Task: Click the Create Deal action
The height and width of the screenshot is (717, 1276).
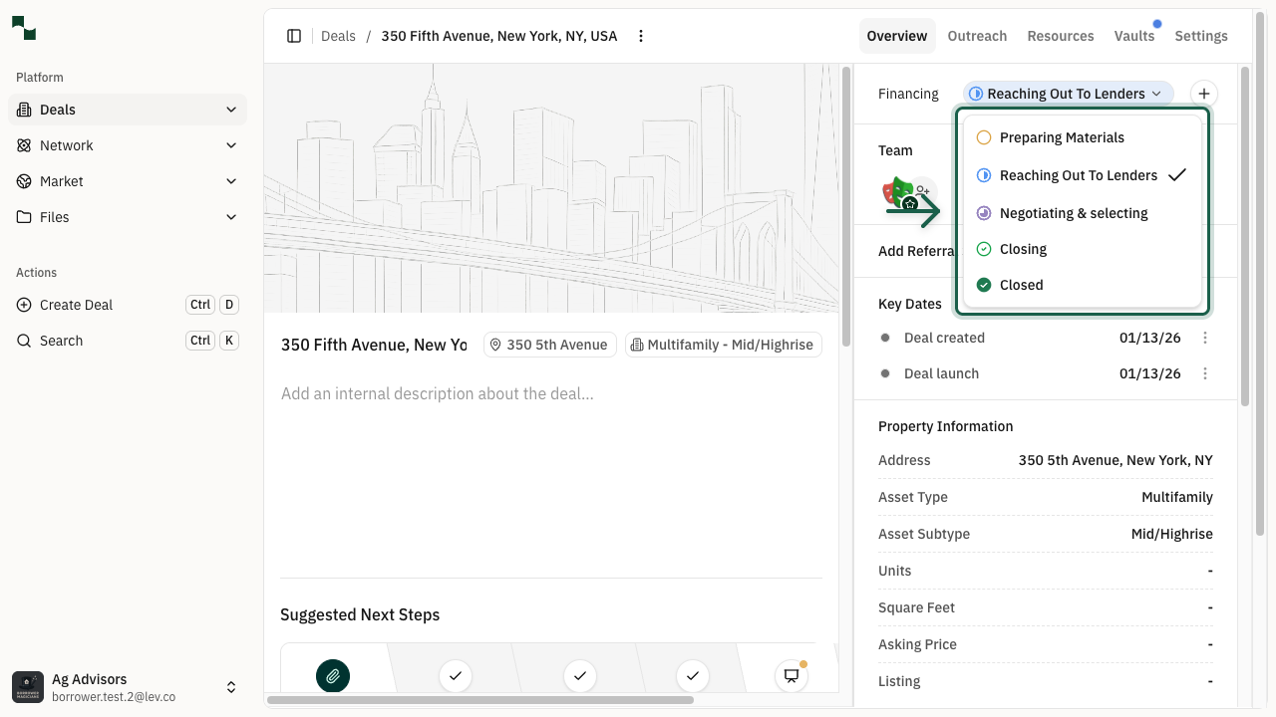Action: tap(75, 305)
